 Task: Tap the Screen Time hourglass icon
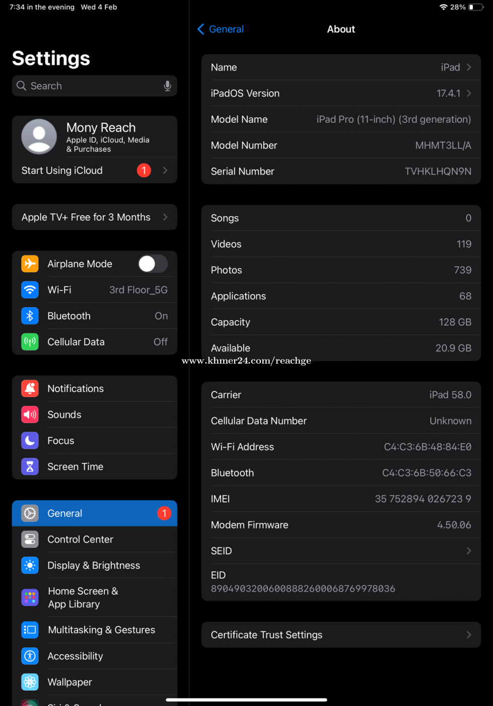(x=30, y=466)
